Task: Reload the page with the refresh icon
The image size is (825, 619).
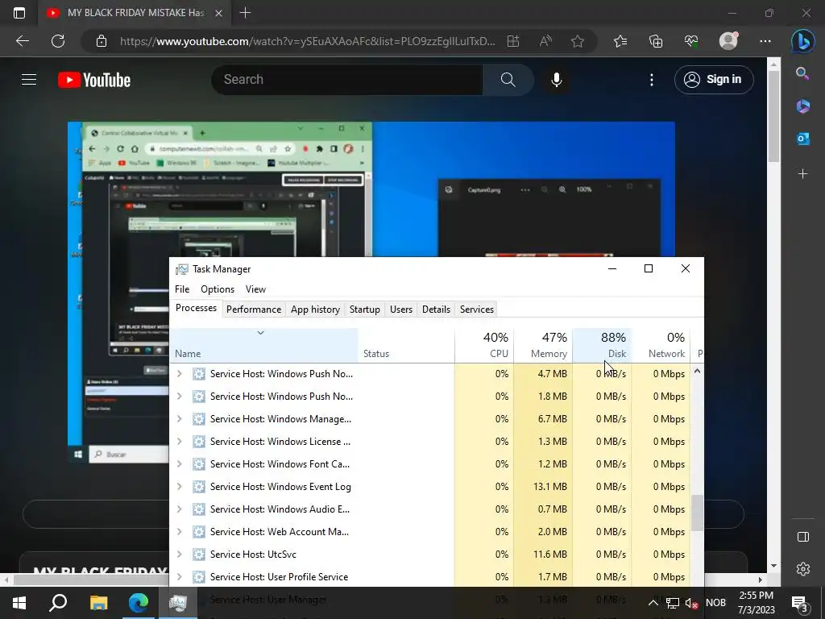Action: [x=58, y=41]
